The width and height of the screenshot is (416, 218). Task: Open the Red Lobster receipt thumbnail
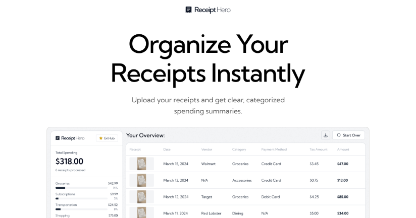point(141,212)
